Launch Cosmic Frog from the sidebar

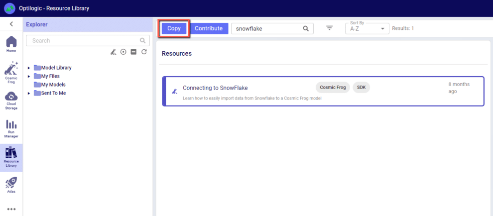coord(11,72)
